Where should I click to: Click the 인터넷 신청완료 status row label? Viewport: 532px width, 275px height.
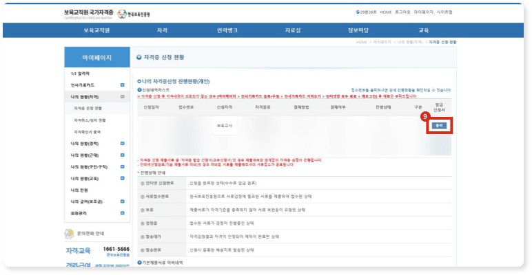pyautogui.click(x=157, y=184)
